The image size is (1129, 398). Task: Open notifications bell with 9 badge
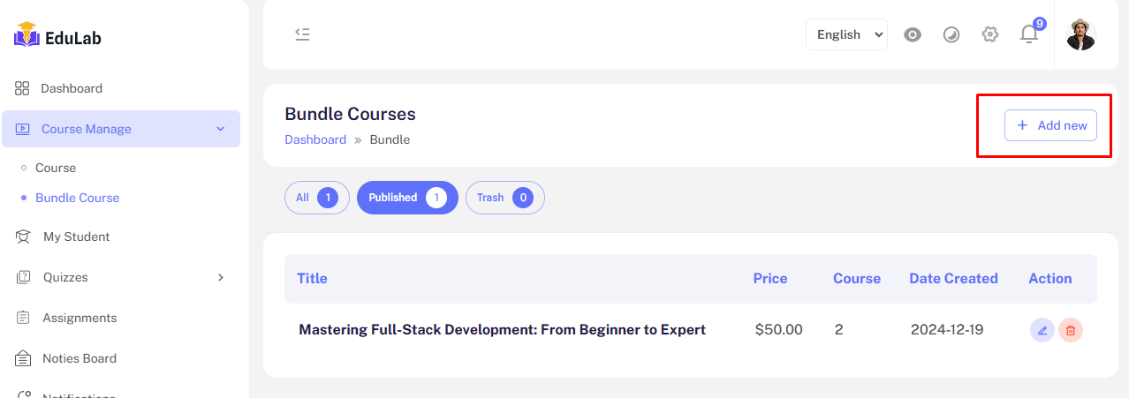(1029, 34)
